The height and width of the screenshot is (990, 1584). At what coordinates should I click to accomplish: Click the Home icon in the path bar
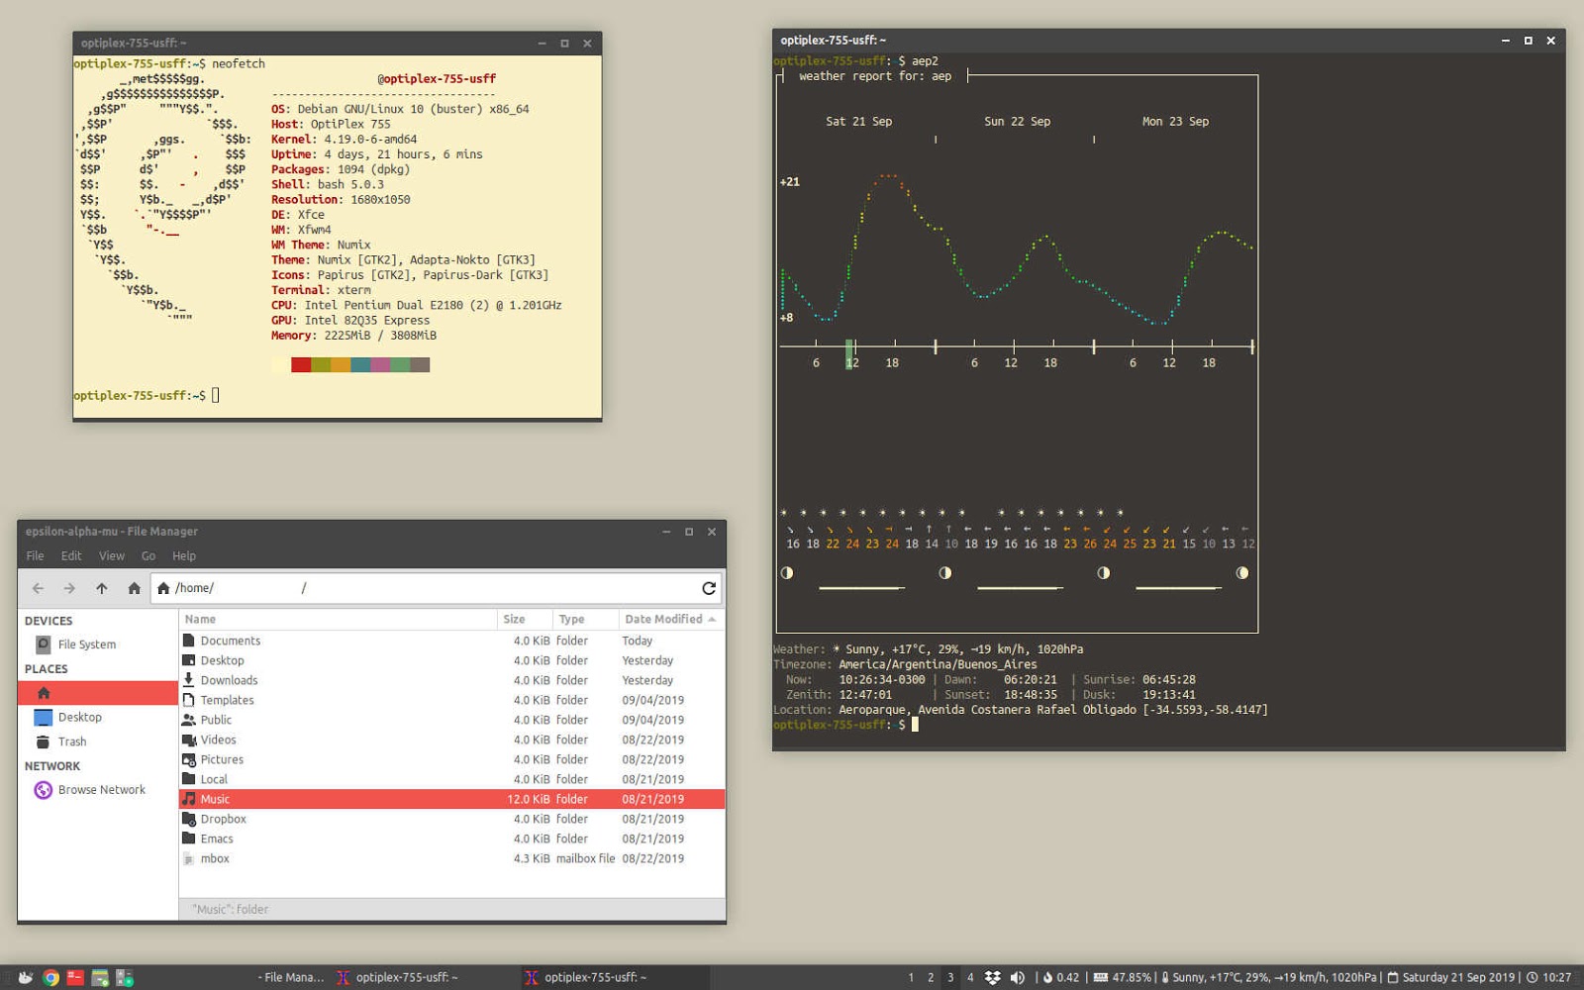click(163, 587)
